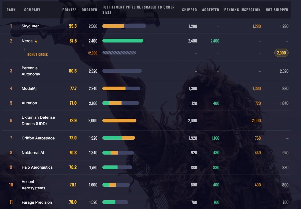This screenshot has height=209, width=301.
Task: Click UDD's 2,000 pending inspection value
Action: pos(256,121)
